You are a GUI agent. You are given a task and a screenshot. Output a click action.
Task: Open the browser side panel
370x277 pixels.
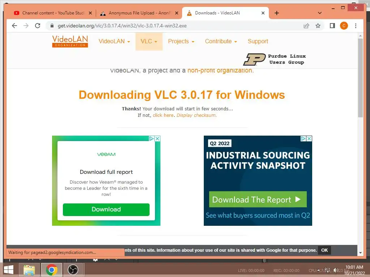tap(332, 26)
